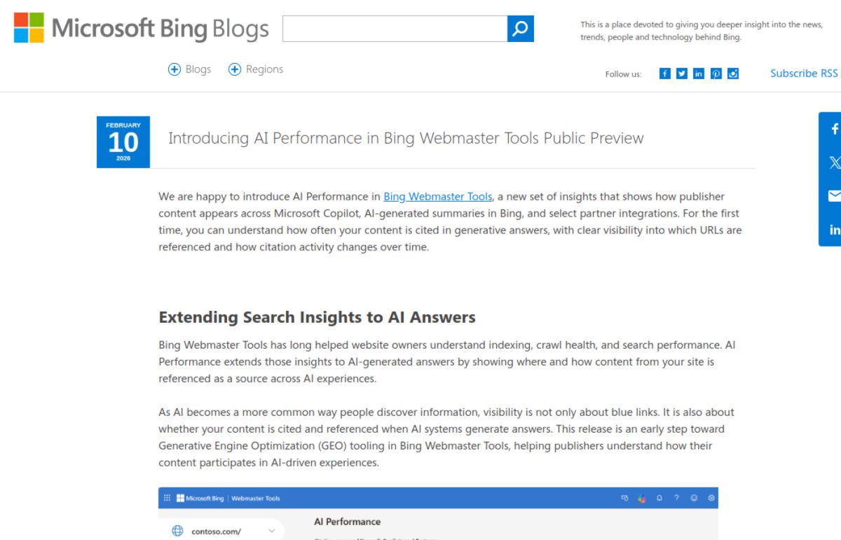
Task: Share post via LinkedIn side button
Action: [834, 230]
